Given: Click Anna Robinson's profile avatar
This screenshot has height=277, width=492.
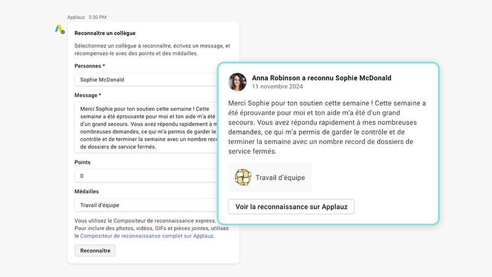Looking at the screenshot, I should click(x=237, y=82).
